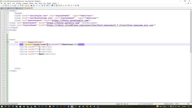Click the word Next in line 19

[x=41, y=54]
